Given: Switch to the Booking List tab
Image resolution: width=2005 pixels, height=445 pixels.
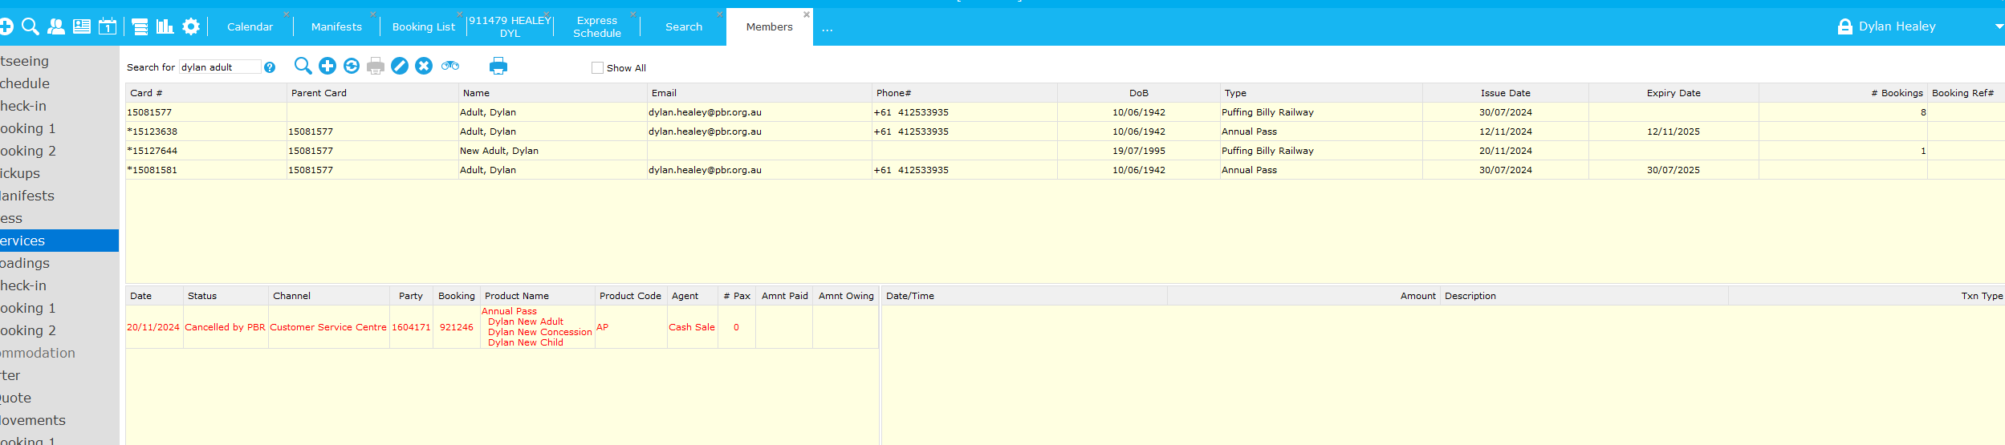Looking at the screenshot, I should [x=424, y=26].
